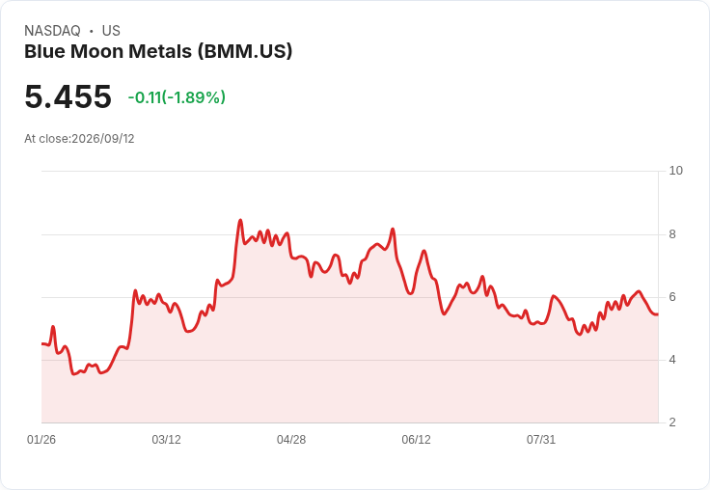
Task: Click the 10 price axis label
Action: pyautogui.click(x=675, y=171)
